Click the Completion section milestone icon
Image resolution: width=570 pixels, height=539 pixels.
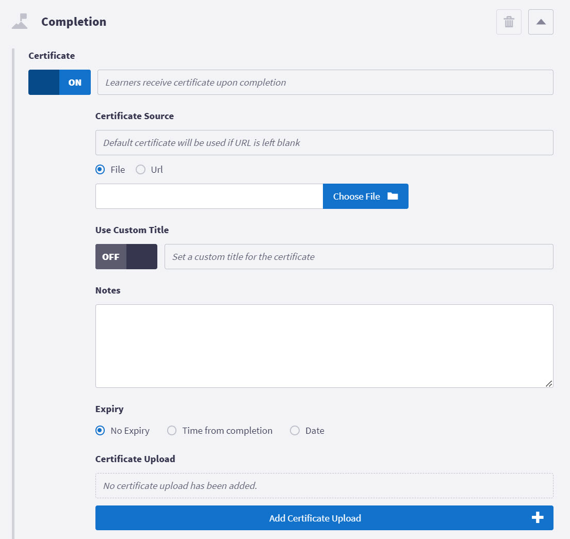click(x=19, y=21)
